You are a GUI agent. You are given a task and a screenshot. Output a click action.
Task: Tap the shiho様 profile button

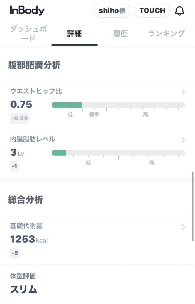pos(112,11)
